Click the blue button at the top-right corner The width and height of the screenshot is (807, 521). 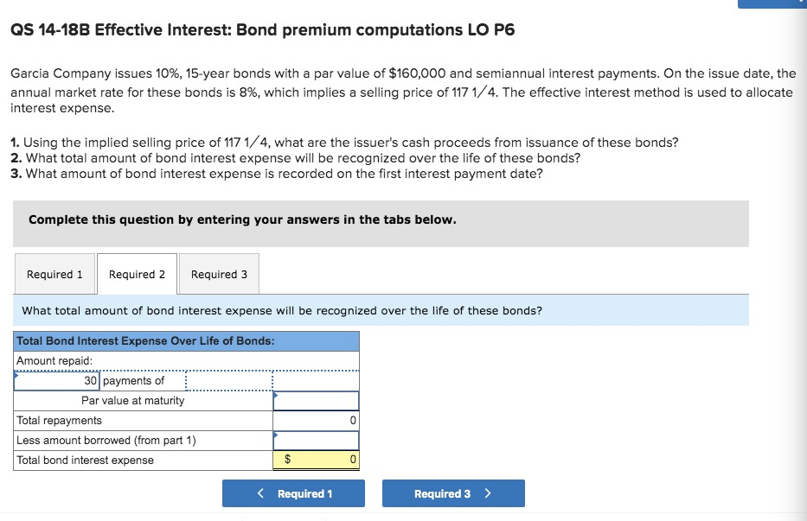coord(772,3)
